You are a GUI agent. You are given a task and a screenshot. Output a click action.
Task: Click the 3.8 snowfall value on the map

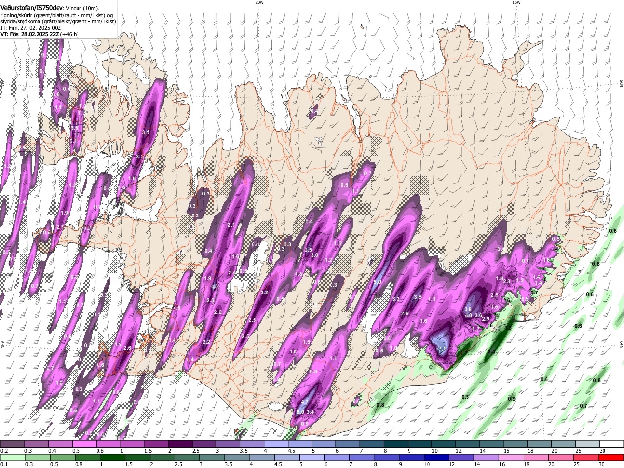[x=468, y=309]
